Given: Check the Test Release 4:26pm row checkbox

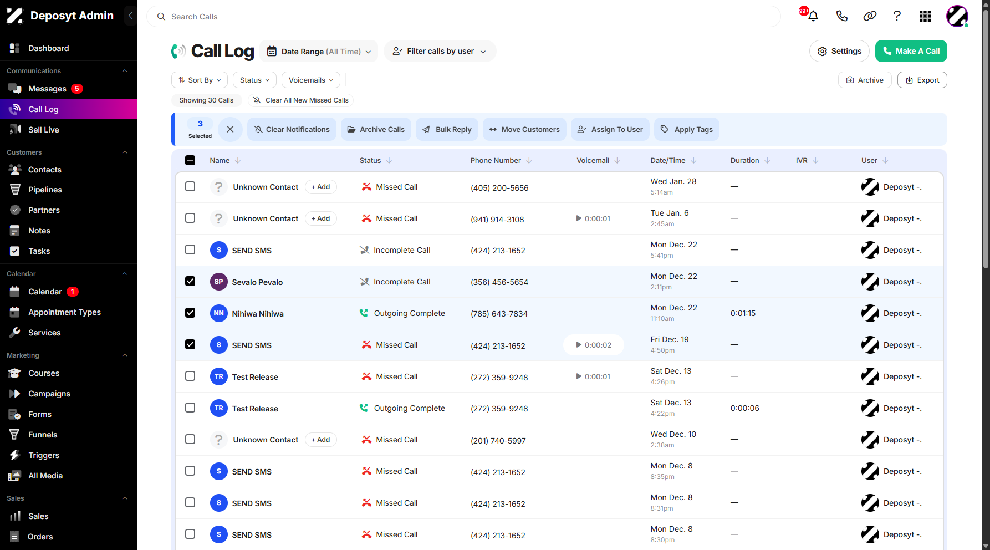Looking at the screenshot, I should pos(190,376).
